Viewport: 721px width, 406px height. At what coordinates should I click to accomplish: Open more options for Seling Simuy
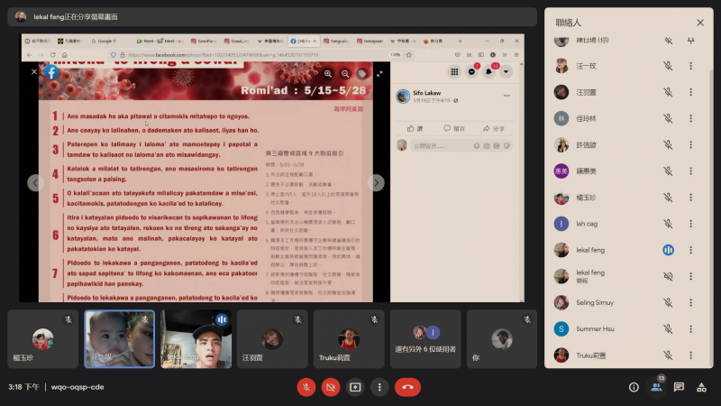click(x=690, y=302)
